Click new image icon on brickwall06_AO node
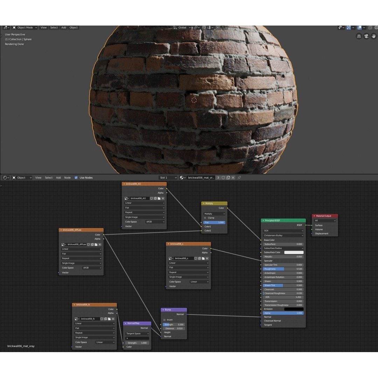This screenshot has height=378, width=378. (x=155, y=198)
